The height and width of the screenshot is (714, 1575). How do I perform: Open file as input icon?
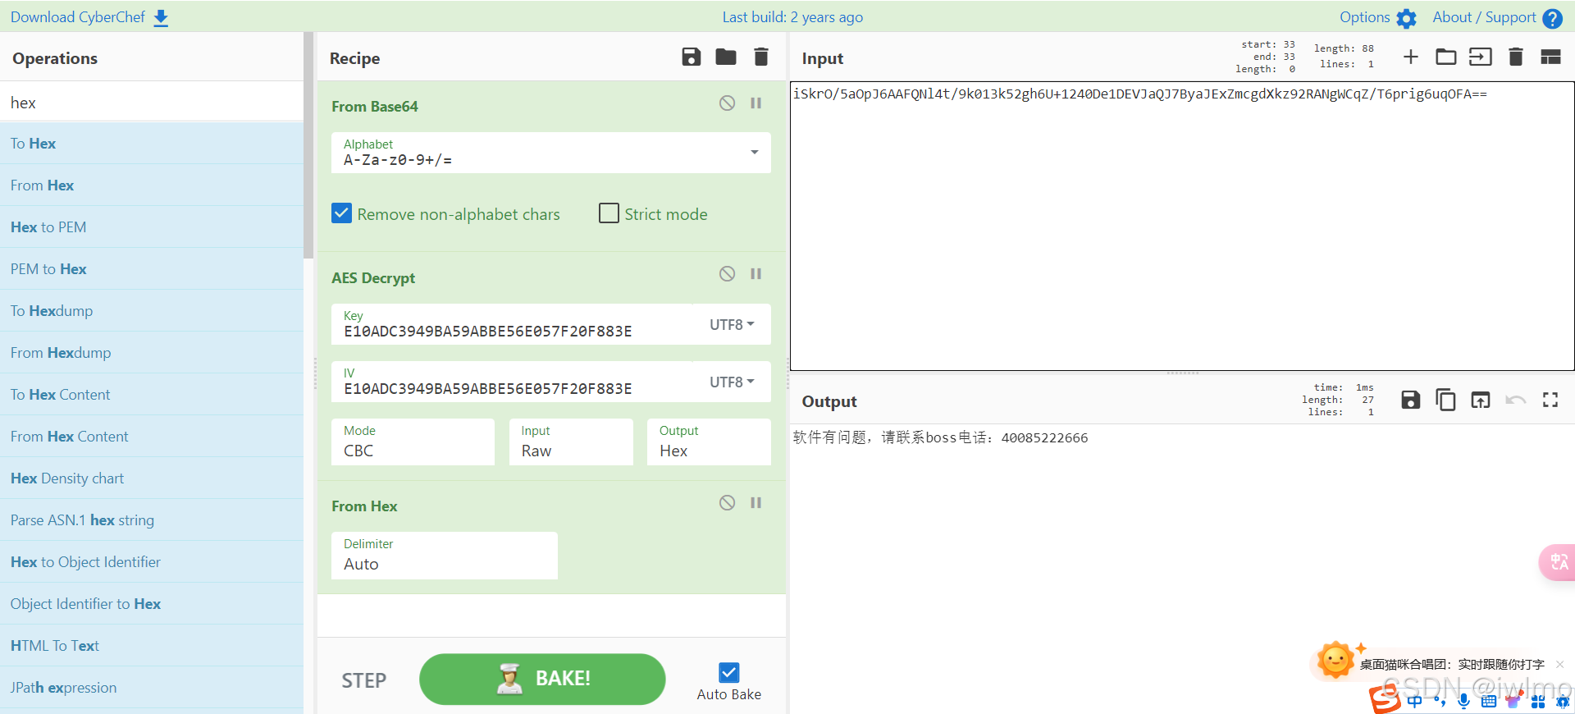[x=1481, y=57]
